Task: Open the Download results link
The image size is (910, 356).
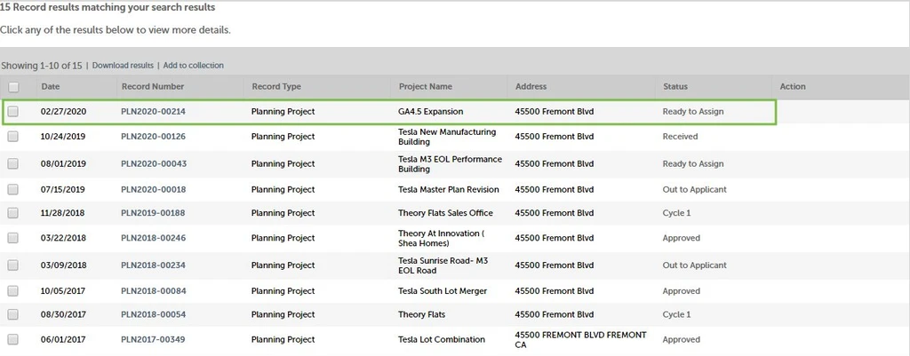Action: [123, 66]
